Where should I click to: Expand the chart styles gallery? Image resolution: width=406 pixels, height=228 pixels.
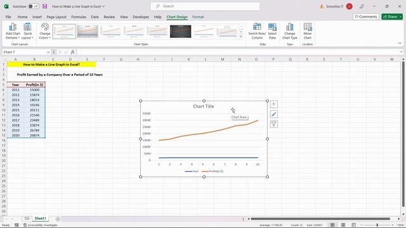tap(241, 37)
